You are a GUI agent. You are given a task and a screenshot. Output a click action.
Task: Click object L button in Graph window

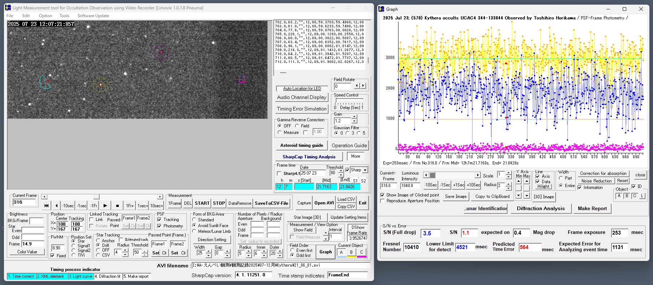642,196
